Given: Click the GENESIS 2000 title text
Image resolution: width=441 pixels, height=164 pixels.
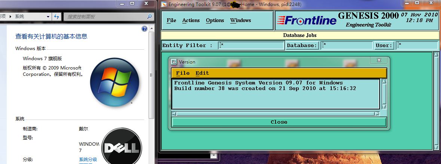Looking at the screenshot, I should [368, 15].
